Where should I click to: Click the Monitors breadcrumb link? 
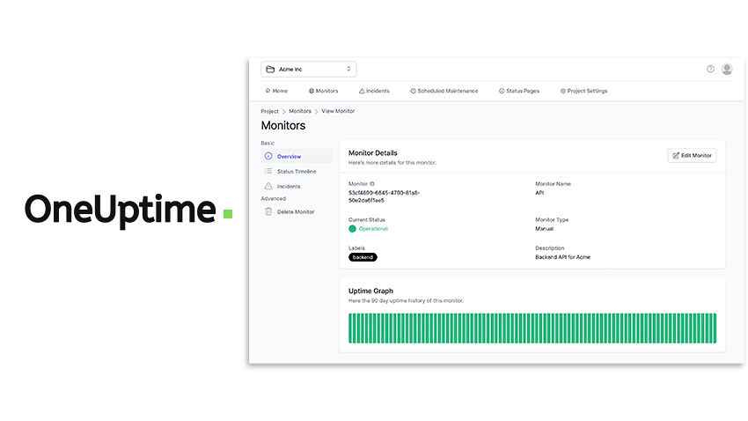pos(300,111)
